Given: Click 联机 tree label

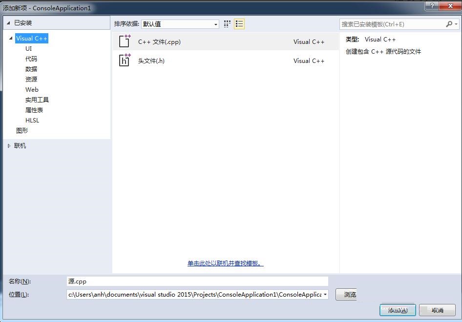Looking at the screenshot, I should click(x=20, y=146).
